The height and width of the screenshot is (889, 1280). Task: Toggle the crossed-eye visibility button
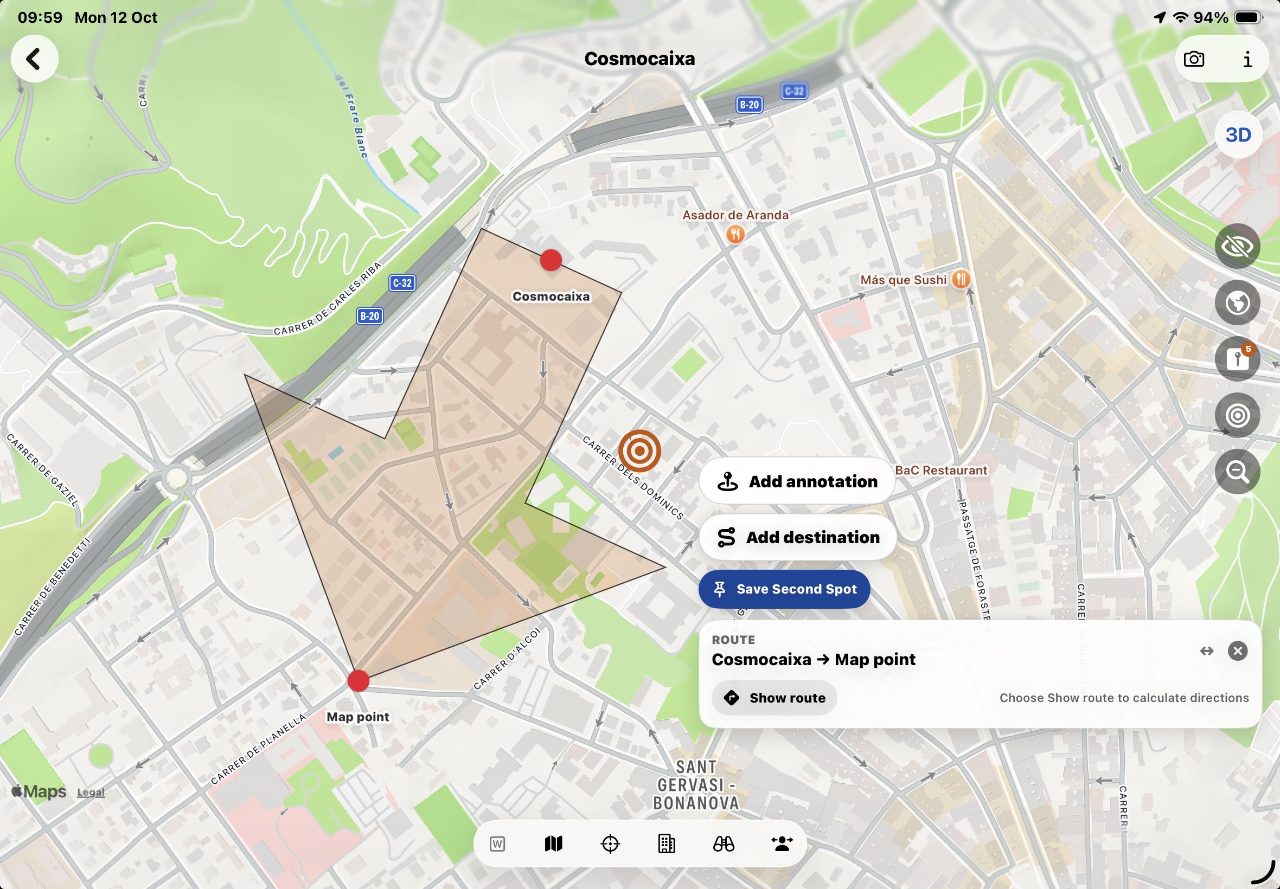(x=1237, y=246)
